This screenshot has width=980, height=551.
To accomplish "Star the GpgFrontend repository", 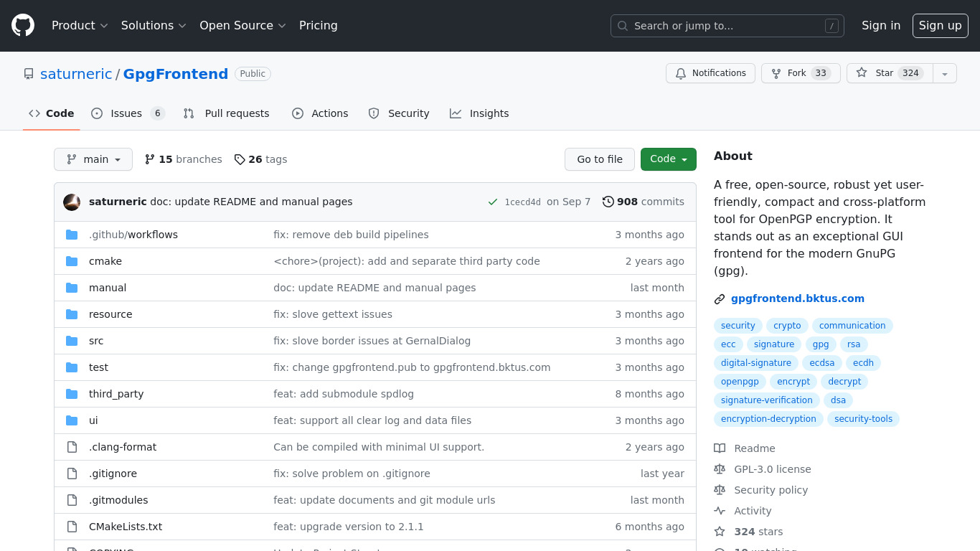I will coord(889,73).
